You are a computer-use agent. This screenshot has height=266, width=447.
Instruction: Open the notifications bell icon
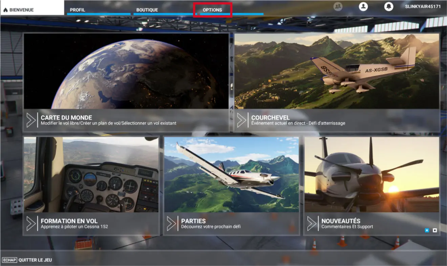tap(389, 6)
